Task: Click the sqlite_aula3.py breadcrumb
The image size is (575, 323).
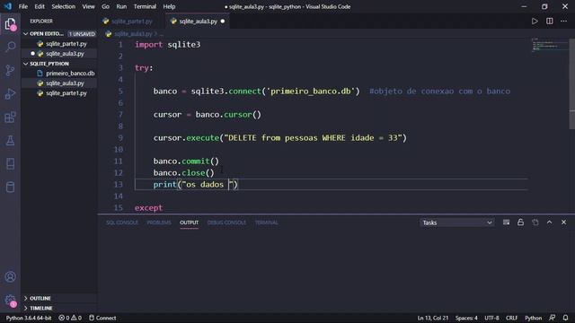Action: 133,34
